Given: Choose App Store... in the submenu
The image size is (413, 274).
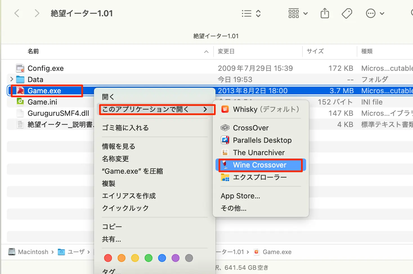Looking at the screenshot, I should point(240,196).
